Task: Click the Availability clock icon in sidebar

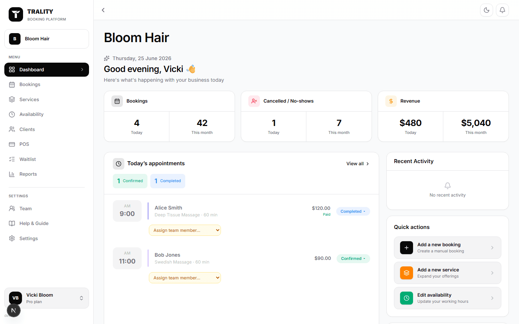Action: click(x=12, y=114)
